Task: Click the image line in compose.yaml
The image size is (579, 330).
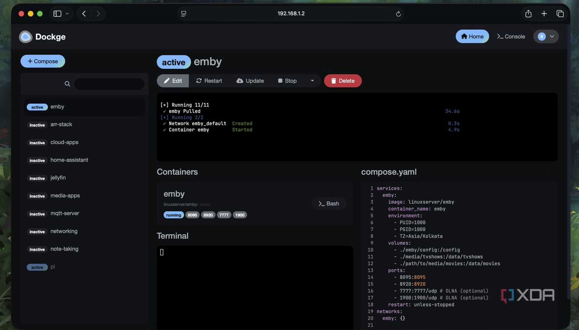Action: pos(421,202)
